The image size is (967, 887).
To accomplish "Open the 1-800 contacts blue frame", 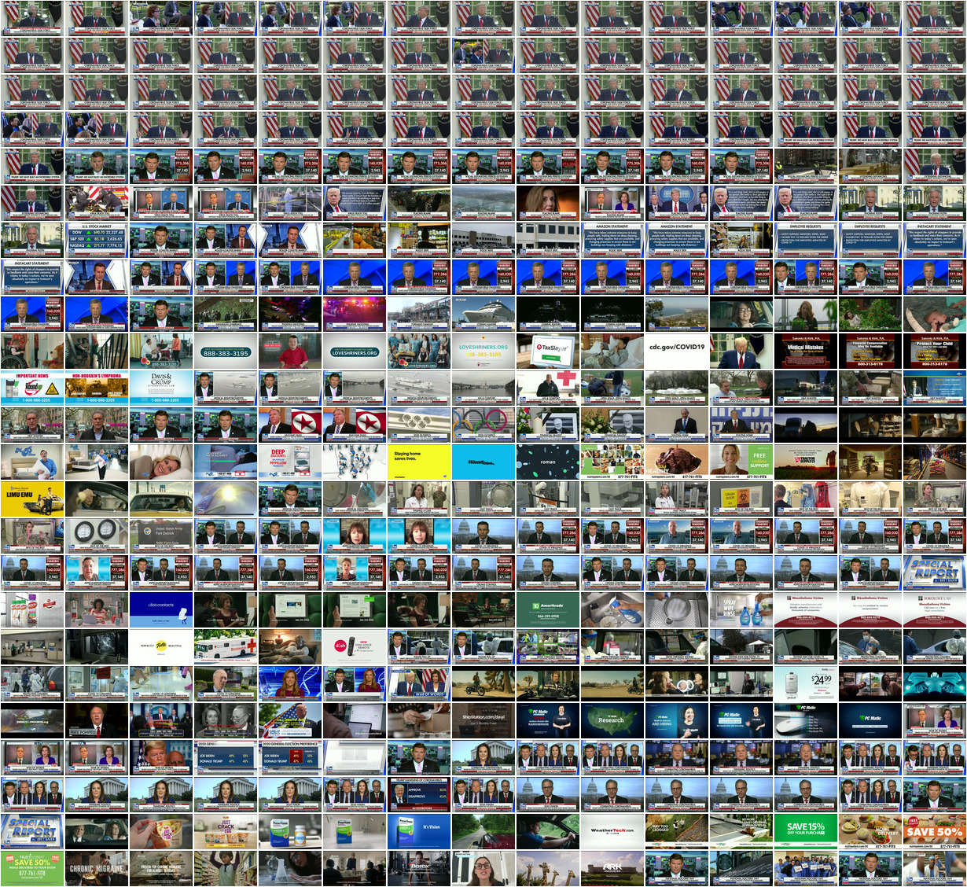I will pyautogui.click(x=161, y=609).
